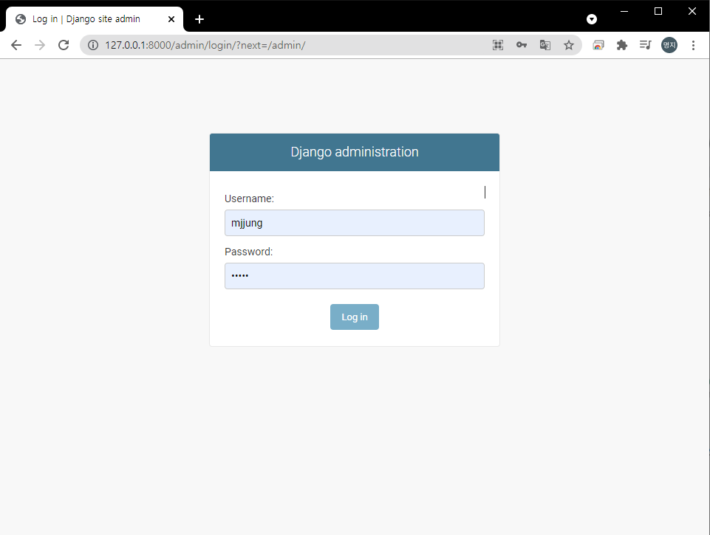Minimize the Chrome window

[624, 11]
